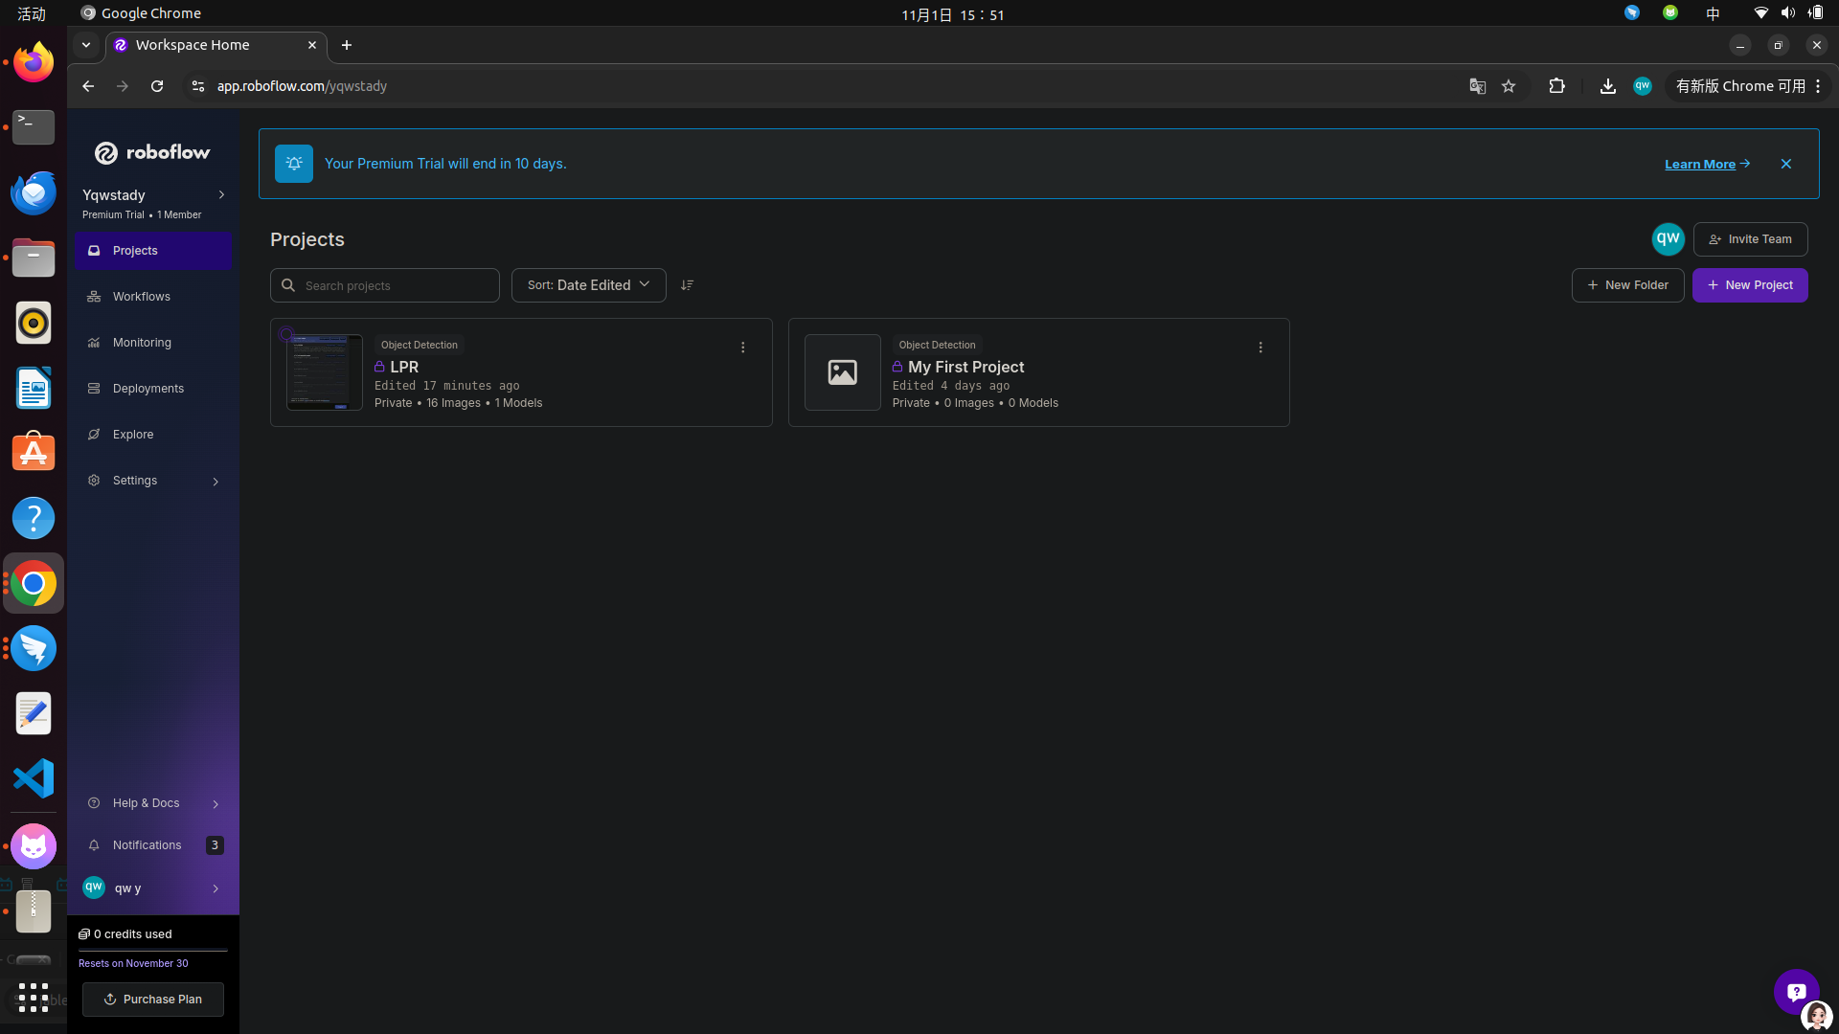Open Notifications in sidebar
The image size is (1839, 1034).
tap(147, 845)
